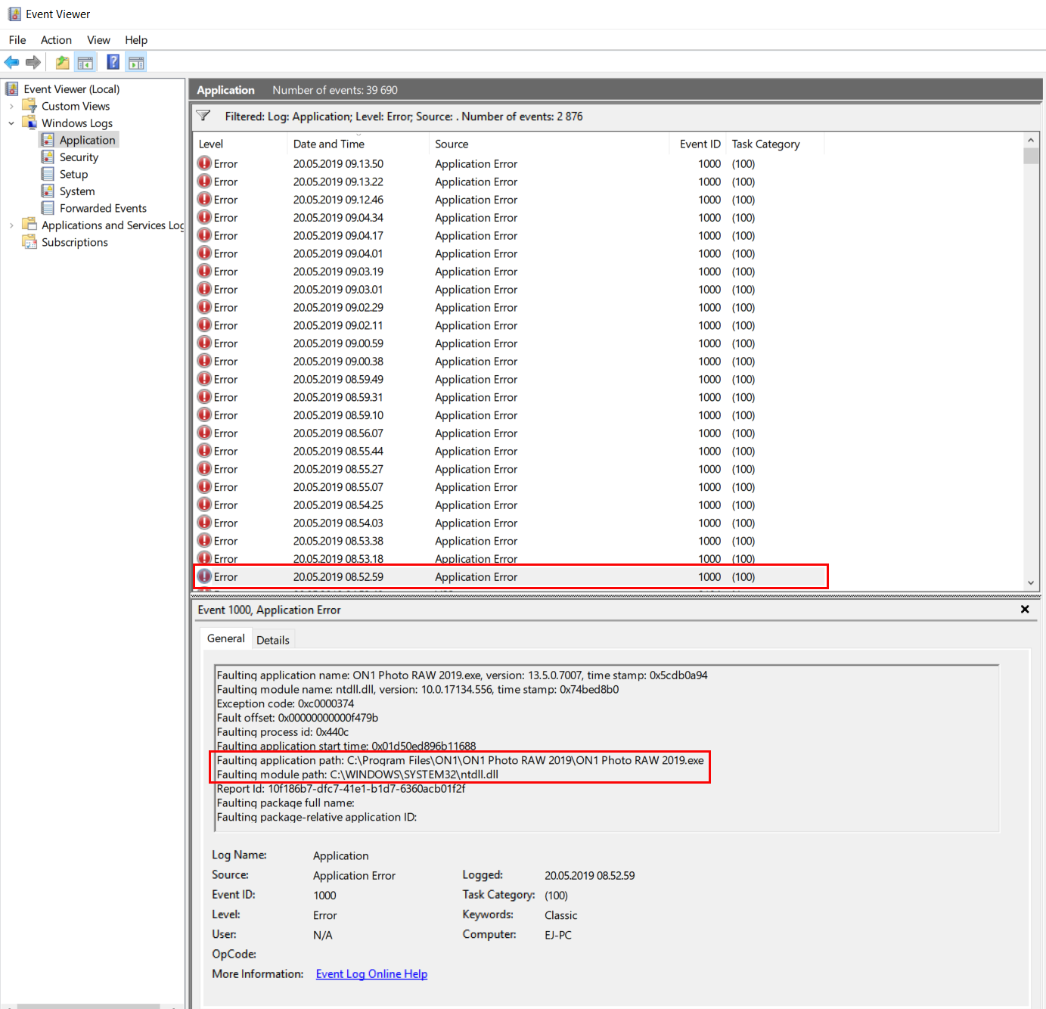Open the System log under Windows Logs
Image resolution: width=1046 pixels, height=1009 pixels.
(76, 191)
